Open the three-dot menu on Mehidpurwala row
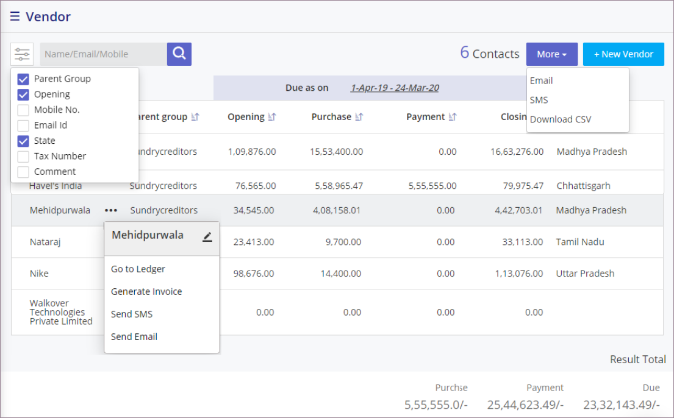Image resolution: width=674 pixels, height=418 pixels. (x=111, y=210)
